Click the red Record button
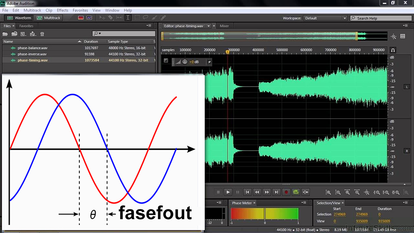The height and width of the screenshot is (233, 414). click(286, 192)
